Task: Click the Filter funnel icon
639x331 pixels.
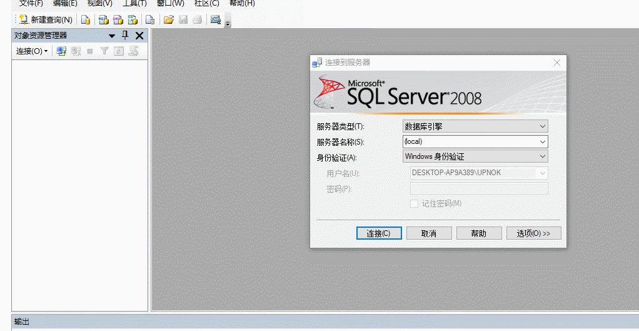Action: tap(104, 51)
